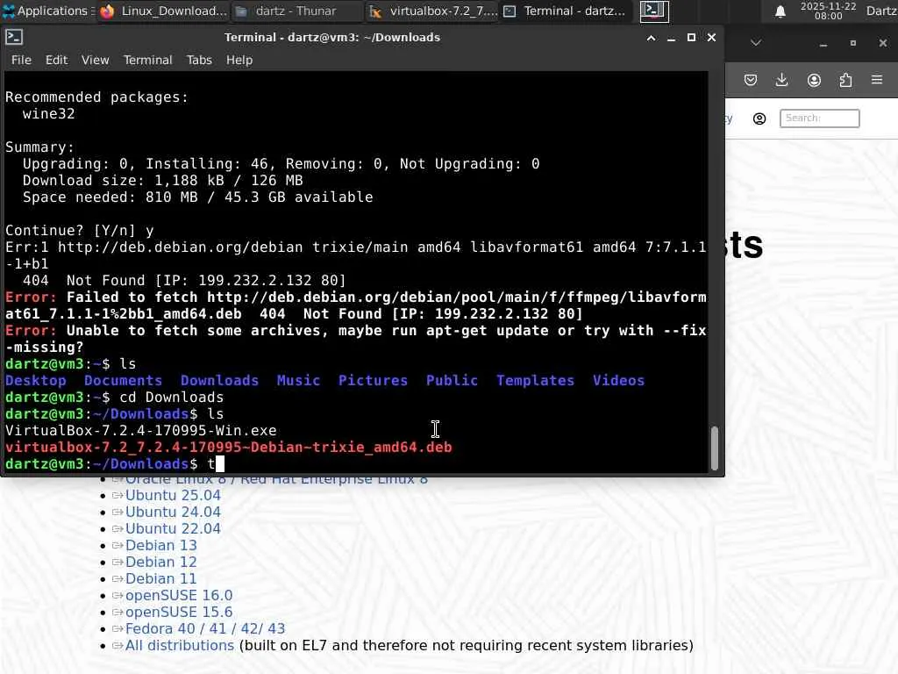Image resolution: width=898 pixels, height=674 pixels.
Task: Open the Ubuntu 25.04 download link
Action: tap(173, 495)
